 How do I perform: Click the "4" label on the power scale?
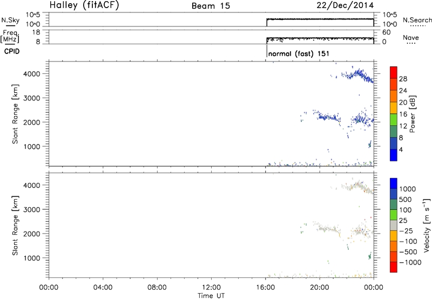coord(401,149)
